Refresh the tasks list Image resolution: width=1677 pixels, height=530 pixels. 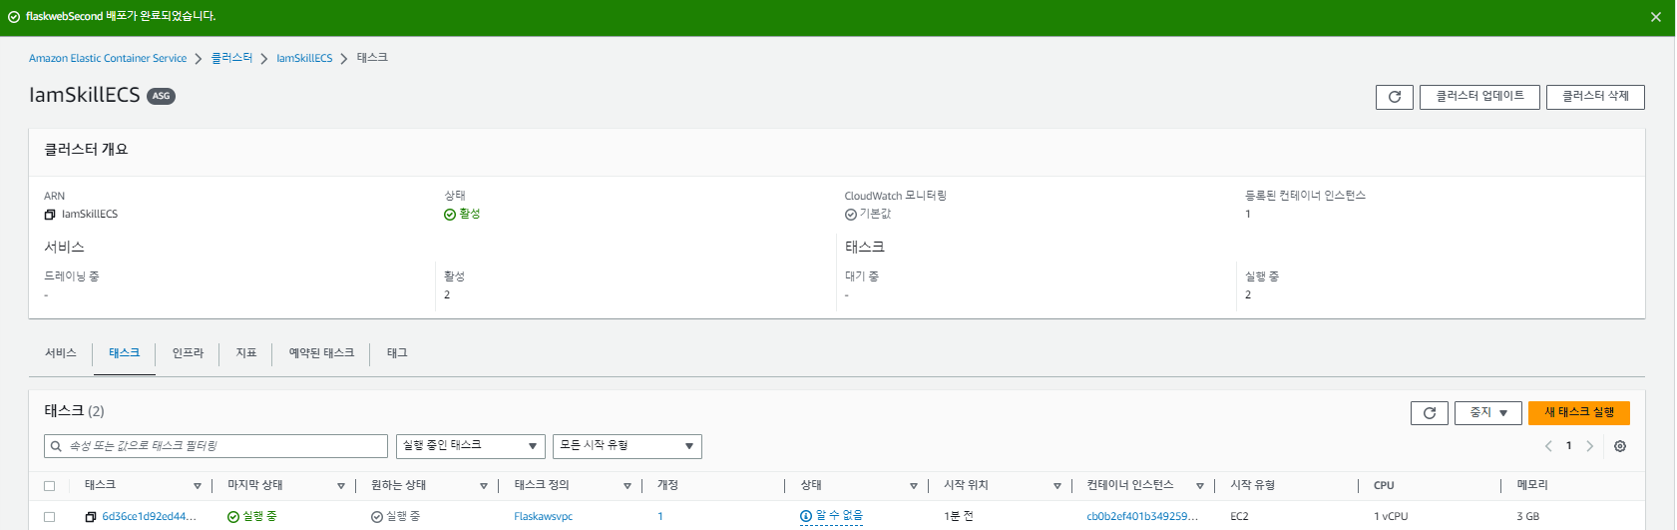(1430, 413)
